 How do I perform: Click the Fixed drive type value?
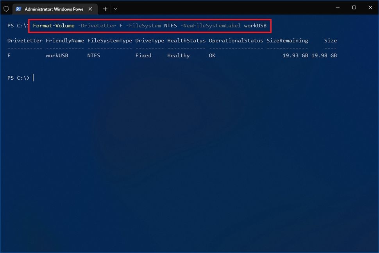[x=143, y=55]
